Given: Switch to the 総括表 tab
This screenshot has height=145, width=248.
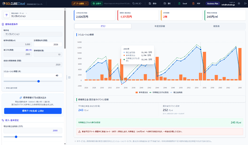Looking at the screenshot, I should [216, 26].
